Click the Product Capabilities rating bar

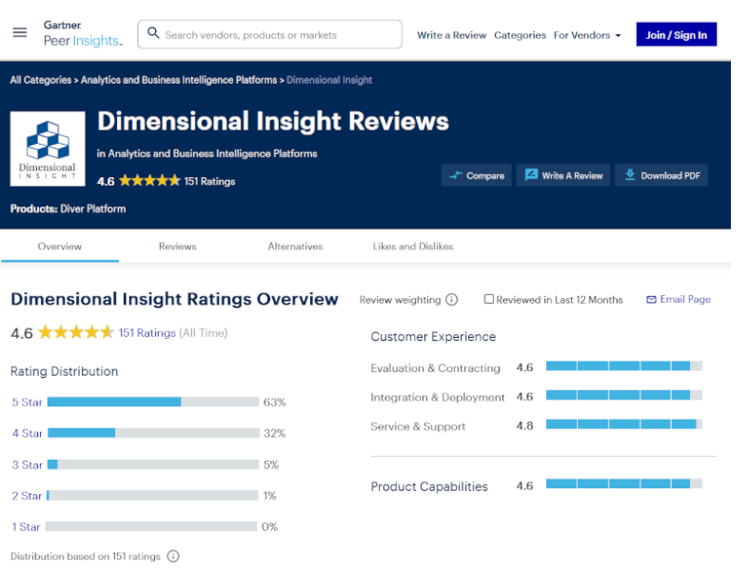(x=624, y=484)
